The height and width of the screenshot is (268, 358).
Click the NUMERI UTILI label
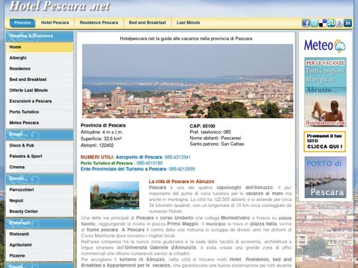[98, 157]
